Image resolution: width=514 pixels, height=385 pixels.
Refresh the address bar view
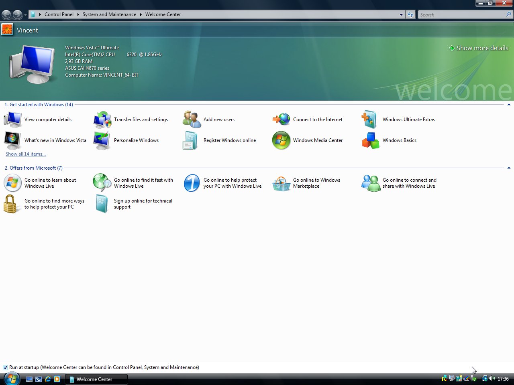tap(410, 15)
